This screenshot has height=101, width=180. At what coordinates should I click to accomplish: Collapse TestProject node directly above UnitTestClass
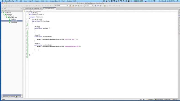tap(5, 16)
